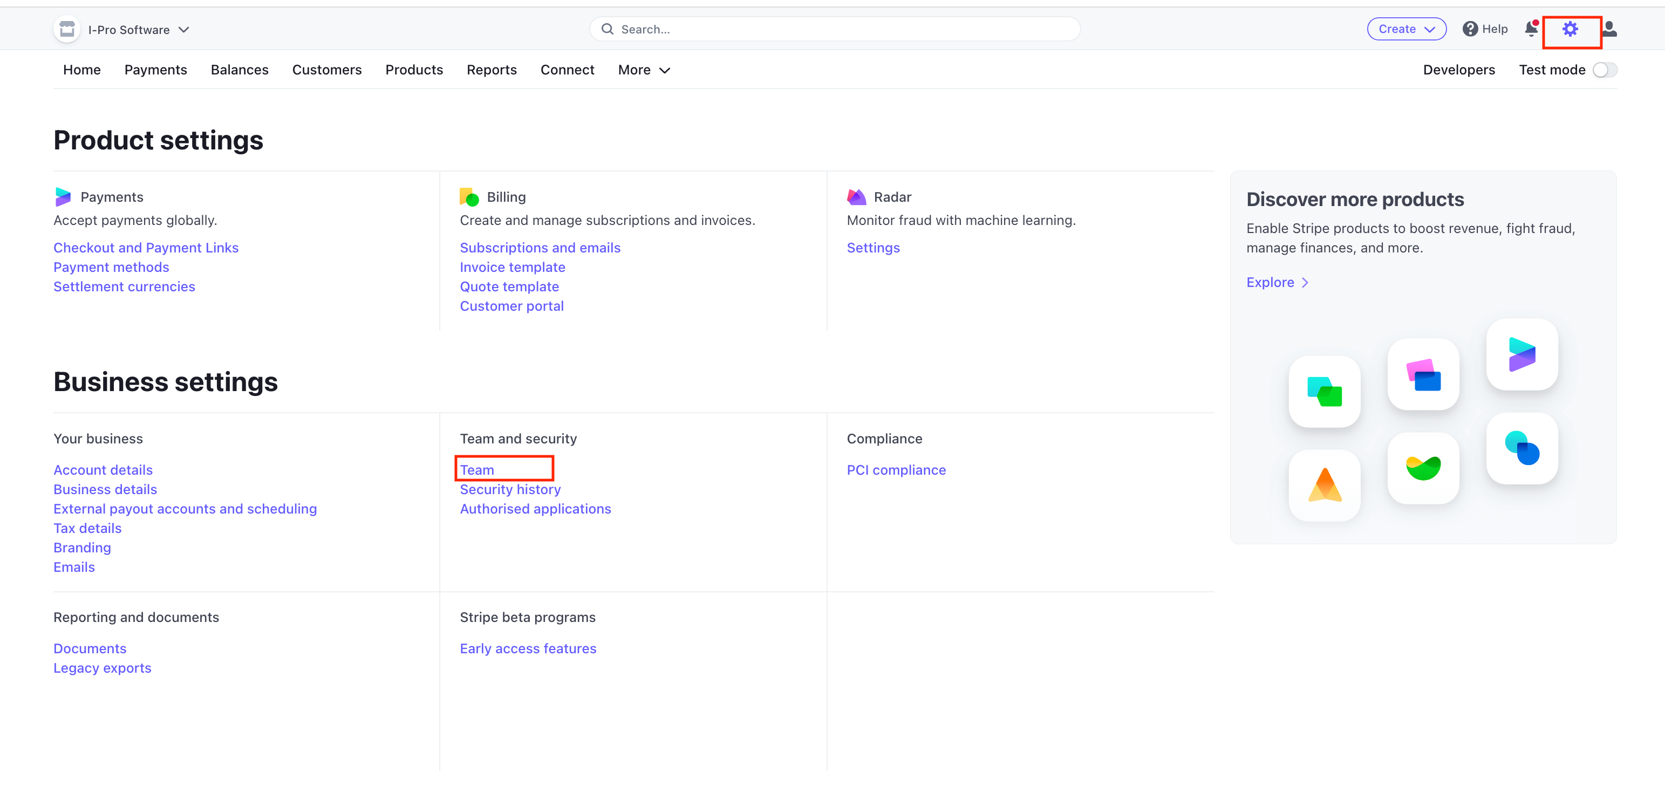
Task: Click the Radar product logo icon
Action: click(x=856, y=197)
